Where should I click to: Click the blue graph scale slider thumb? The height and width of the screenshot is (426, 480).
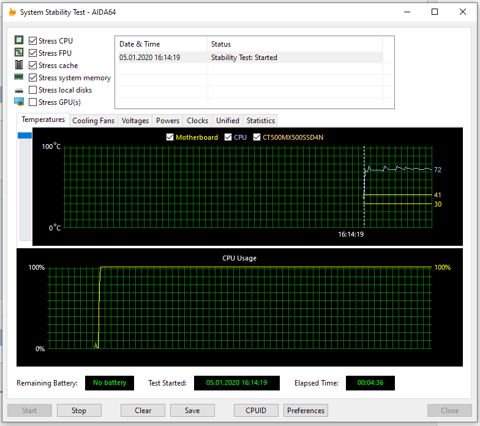pyautogui.click(x=24, y=135)
